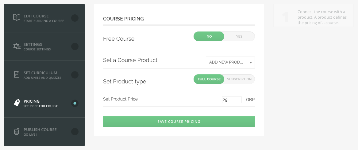
Task: Select NO on Free Course toggle
Action: coord(209,36)
